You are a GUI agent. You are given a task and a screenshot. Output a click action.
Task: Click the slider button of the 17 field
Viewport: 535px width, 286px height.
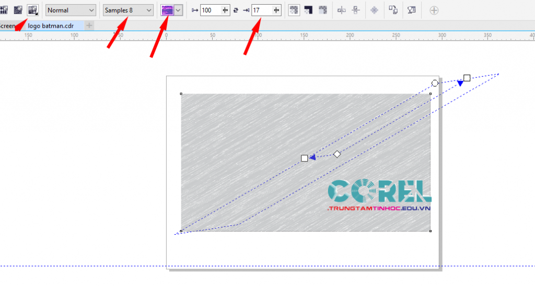point(276,10)
